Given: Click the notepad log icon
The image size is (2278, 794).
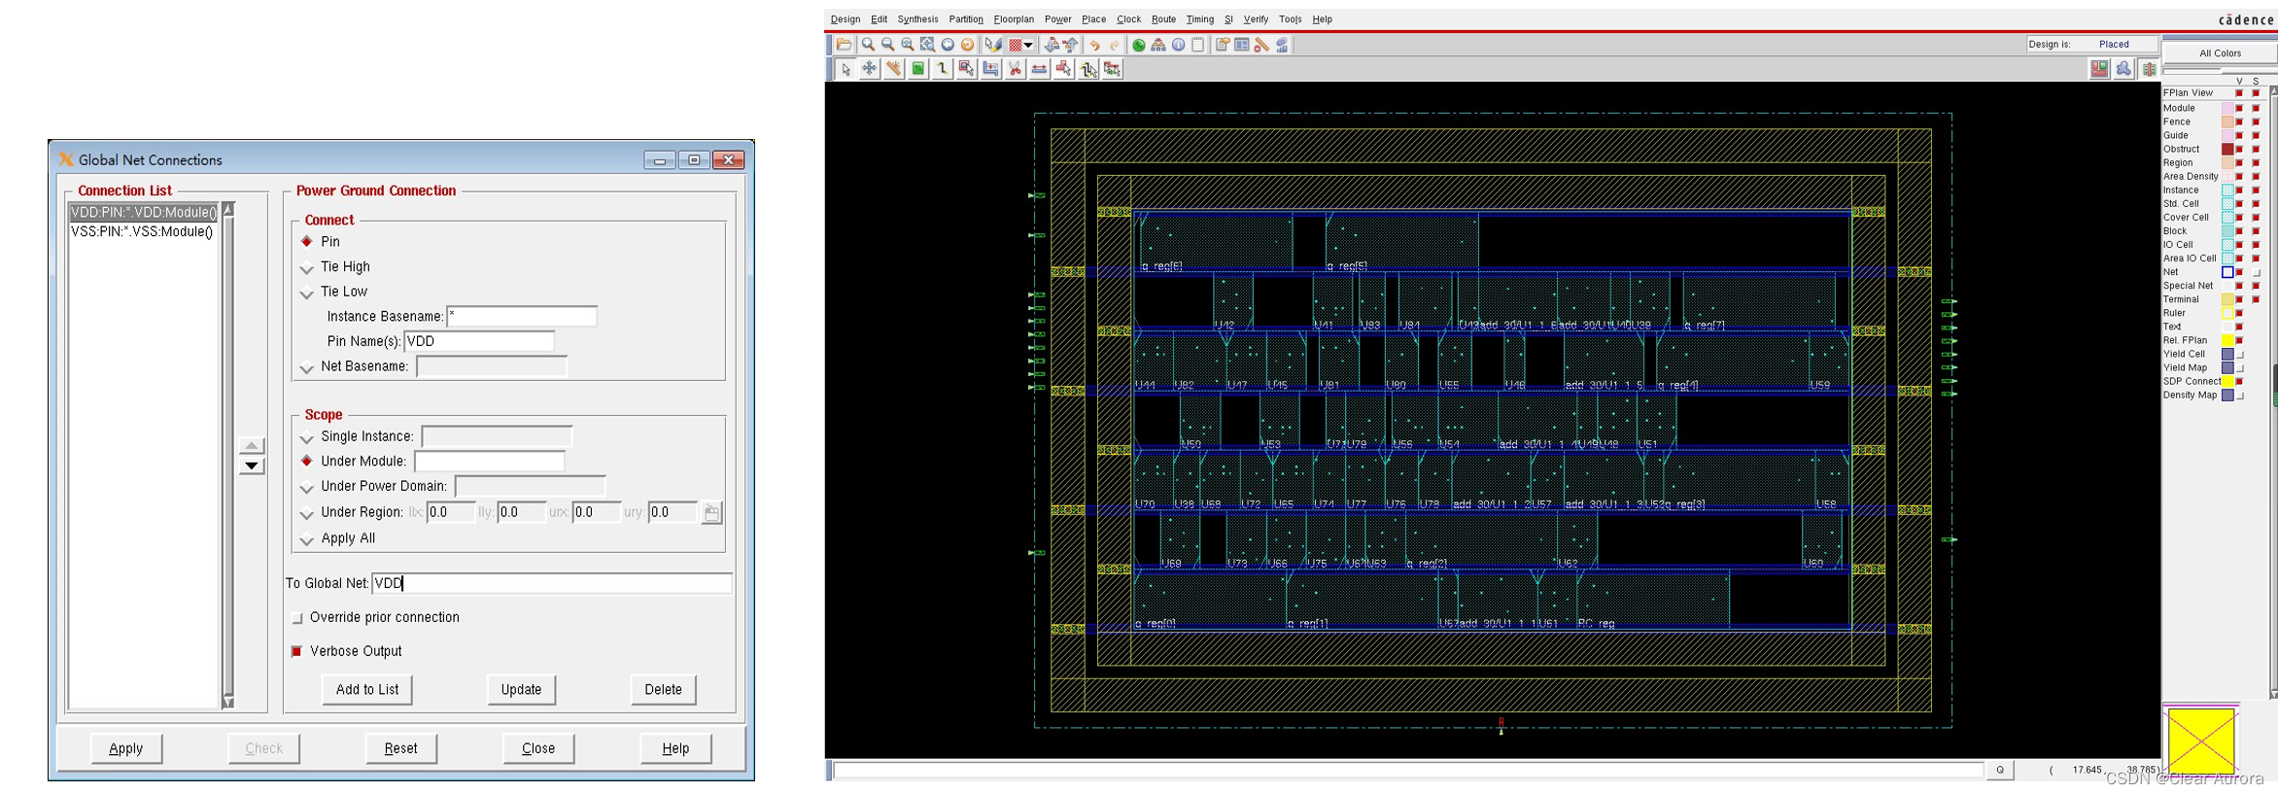Looking at the screenshot, I should pyautogui.click(x=1198, y=45).
